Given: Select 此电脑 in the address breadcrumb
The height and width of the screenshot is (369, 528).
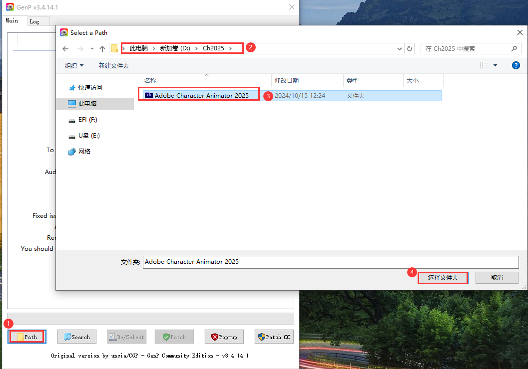Looking at the screenshot, I should [139, 48].
